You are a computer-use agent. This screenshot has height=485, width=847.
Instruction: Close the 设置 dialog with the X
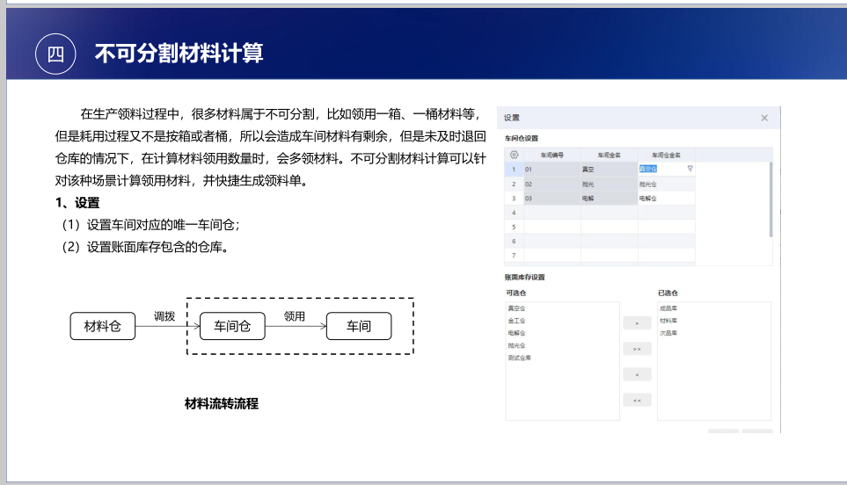pos(764,118)
